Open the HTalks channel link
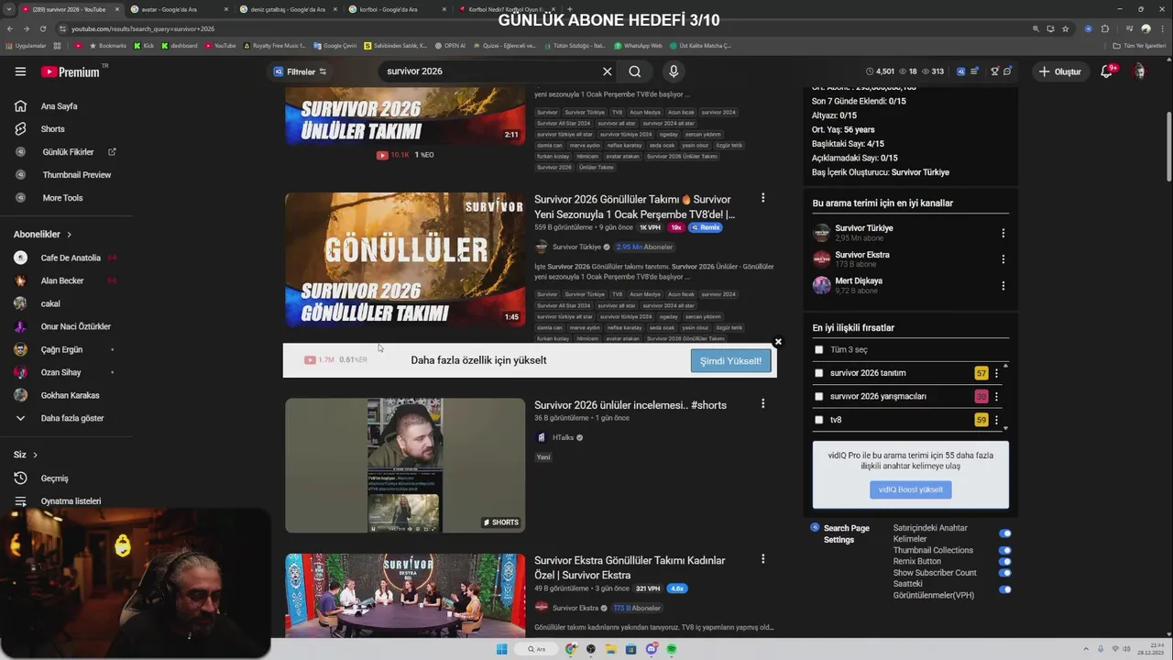This screenshot has height=660, width=1173. 563,437
